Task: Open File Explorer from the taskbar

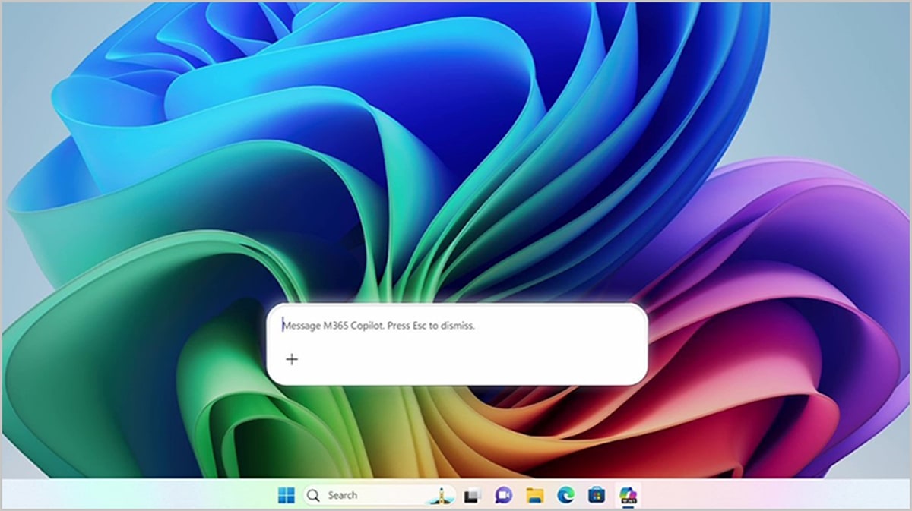Action: click(535, 496)
